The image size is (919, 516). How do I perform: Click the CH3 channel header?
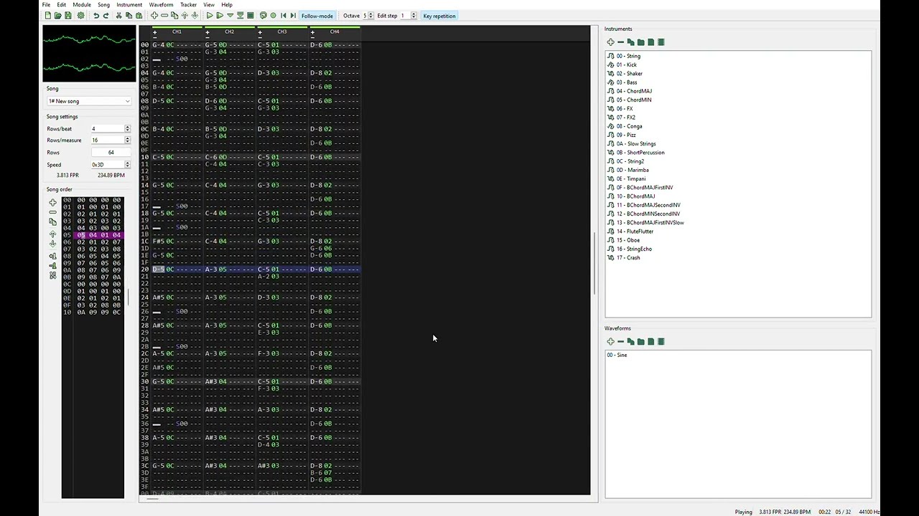[x=281, y=32]
